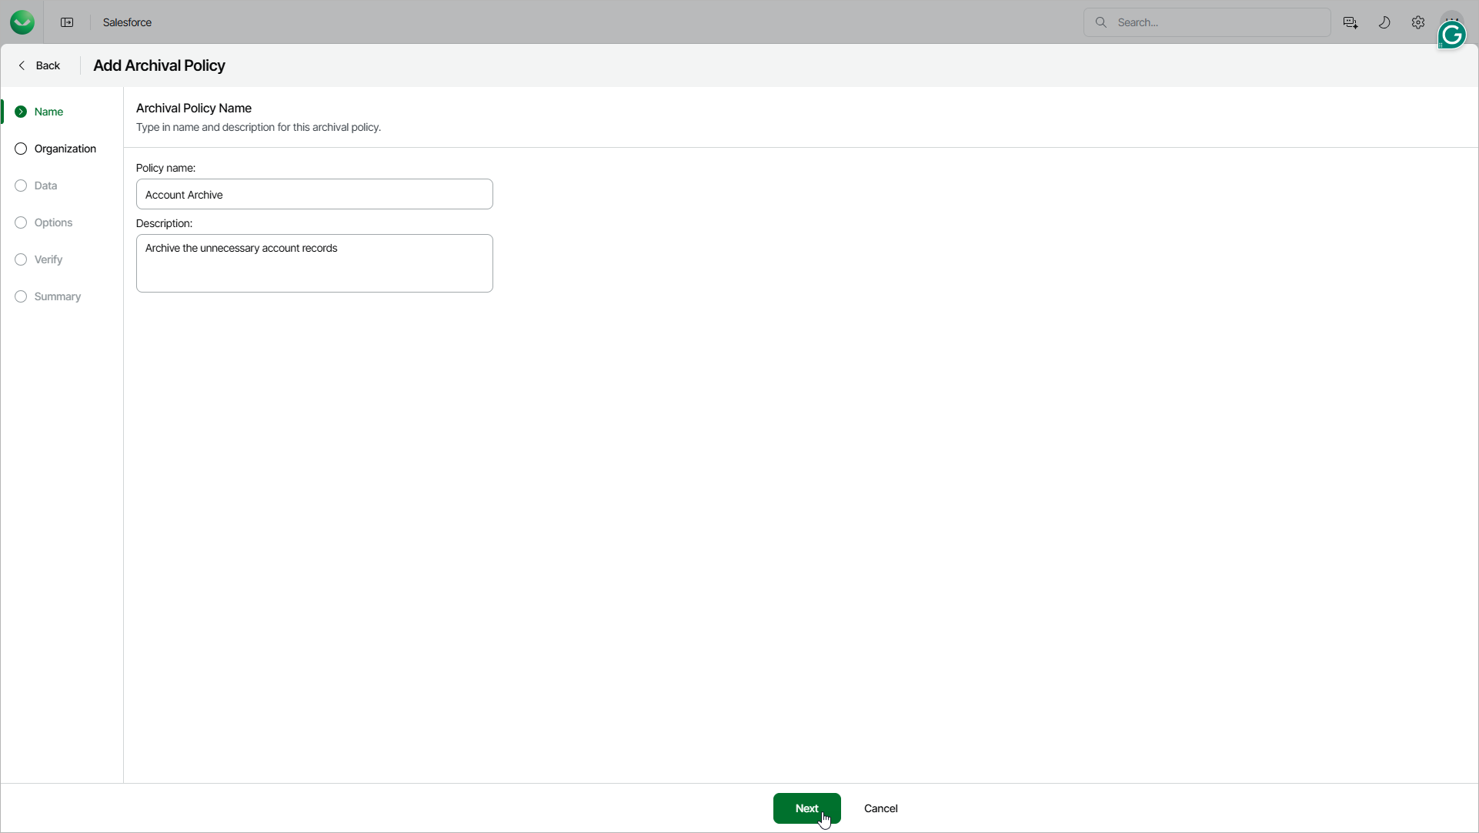Screen dimensions: 1479x833
Task: Click the Back arrow chevron
Action: 22,65
